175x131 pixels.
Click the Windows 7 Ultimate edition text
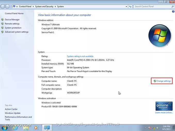[51, 24]
